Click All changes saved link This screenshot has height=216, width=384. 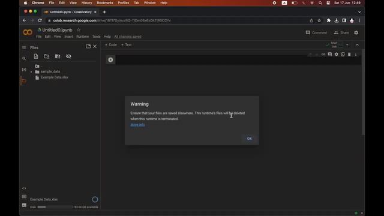[x=128, y=37]
